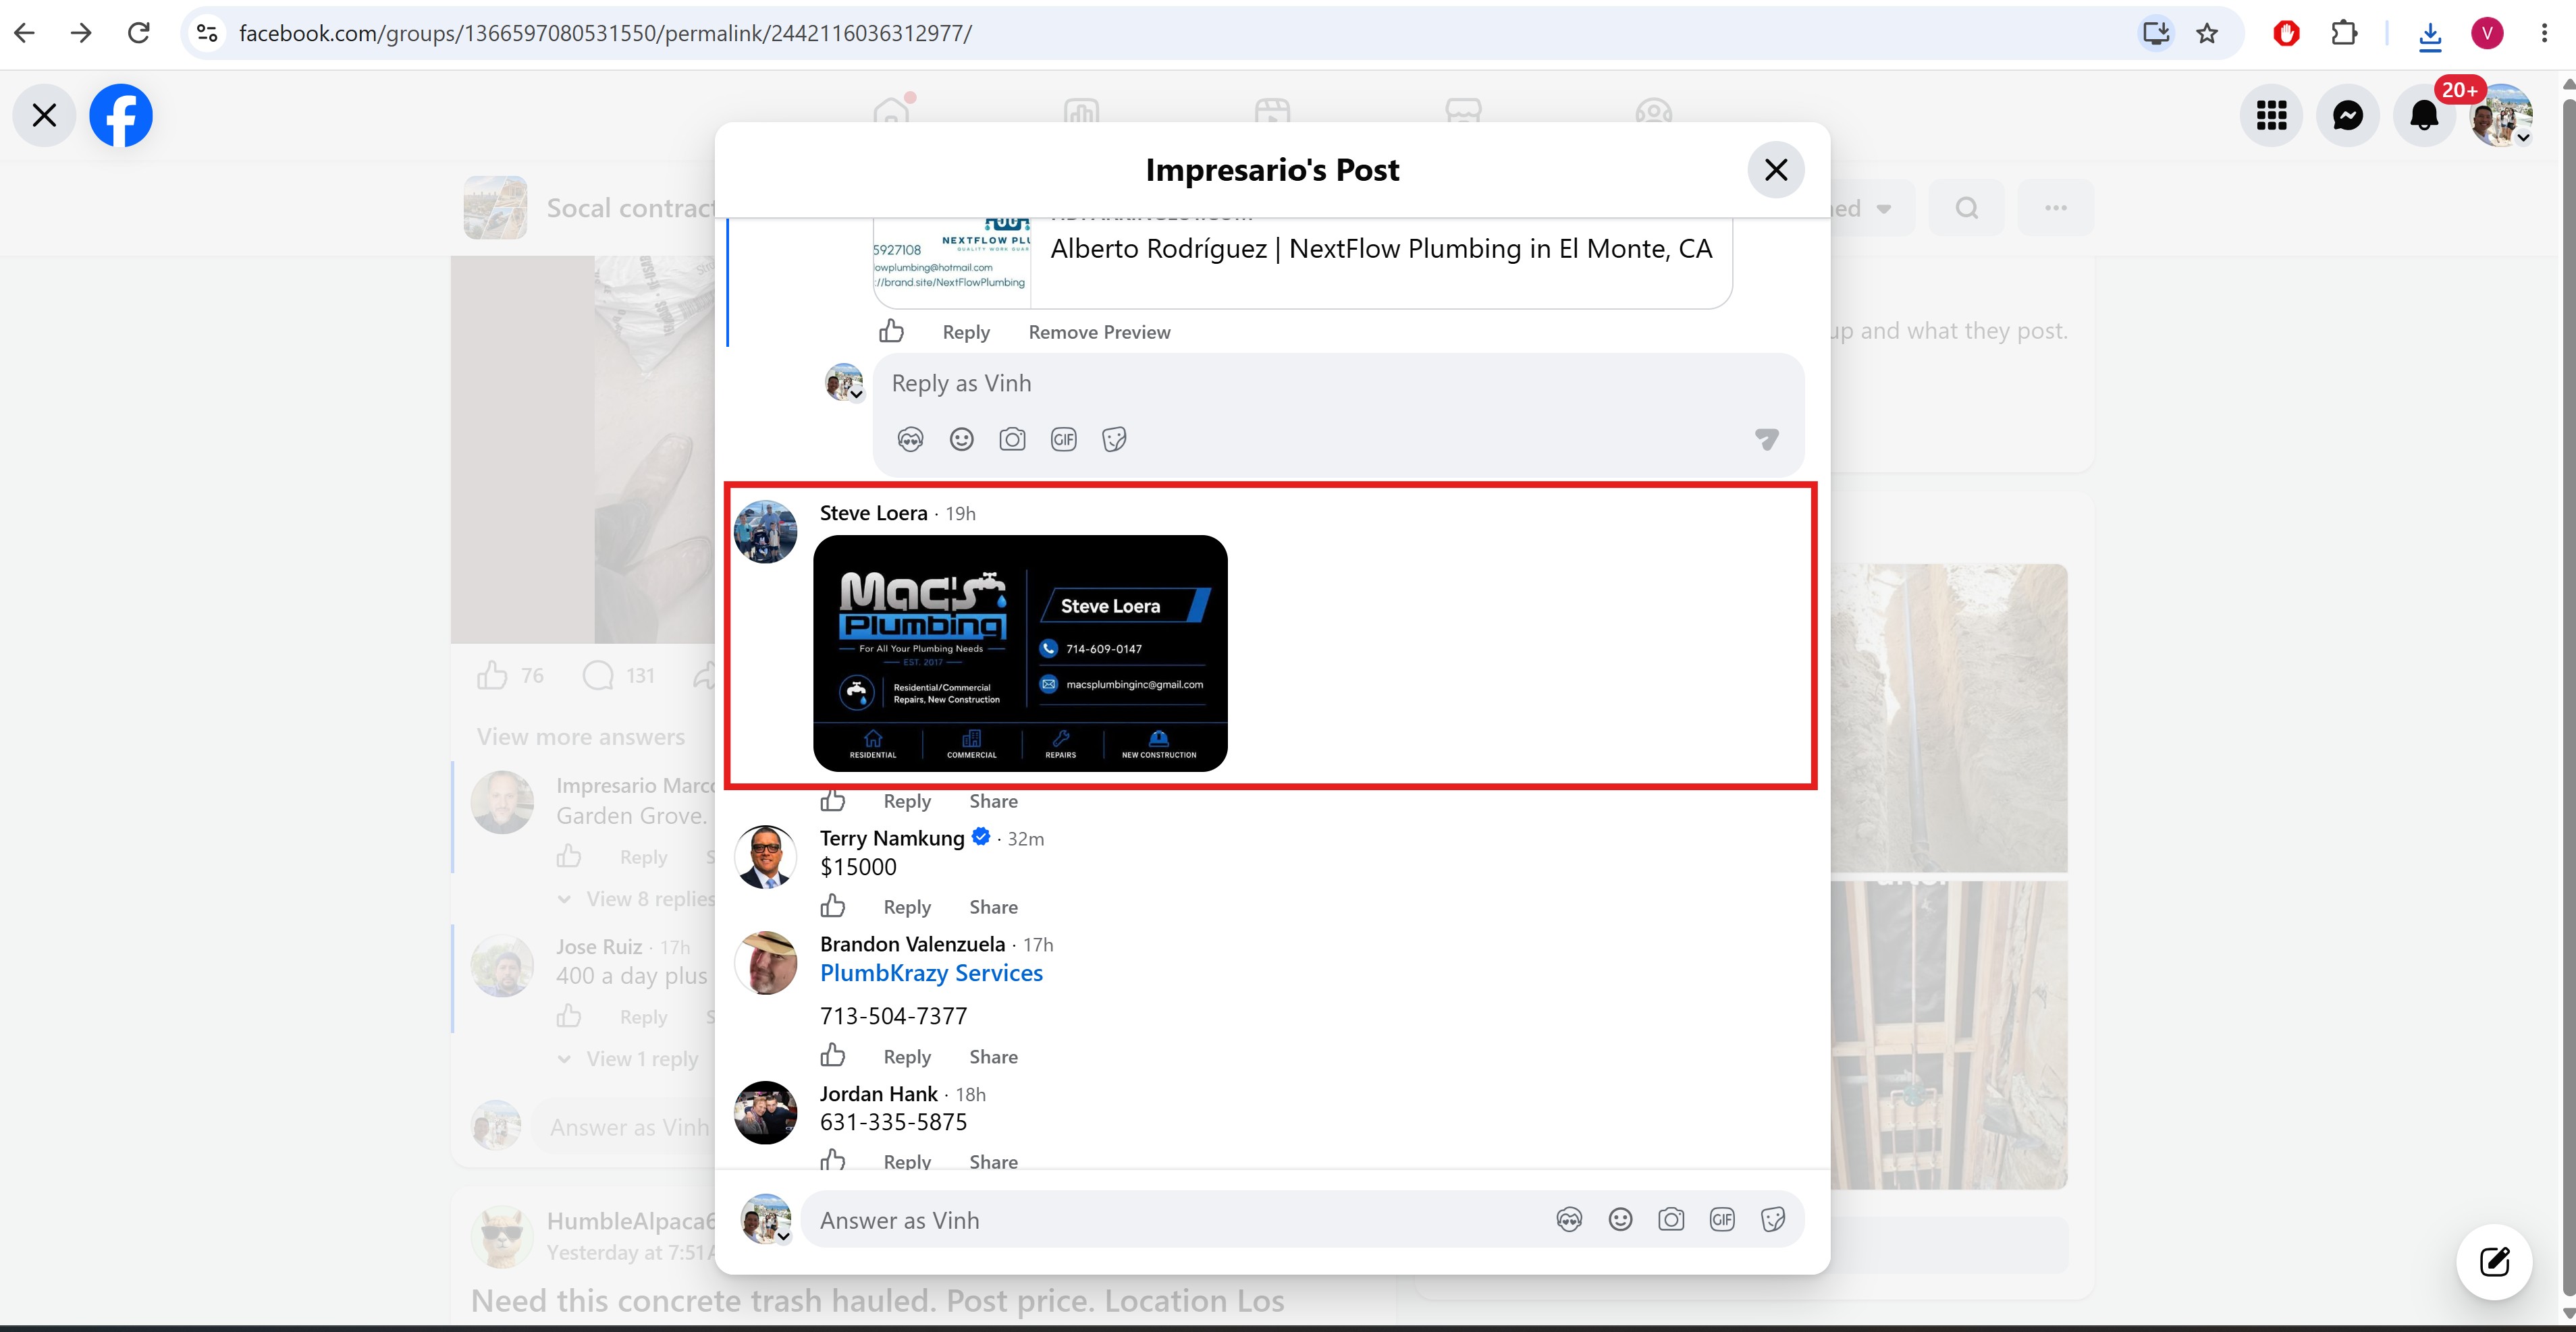Insert emoji in Answer as Vinh box
Screen dimensions: 2576x1332
click(x=1620, y=1220)
